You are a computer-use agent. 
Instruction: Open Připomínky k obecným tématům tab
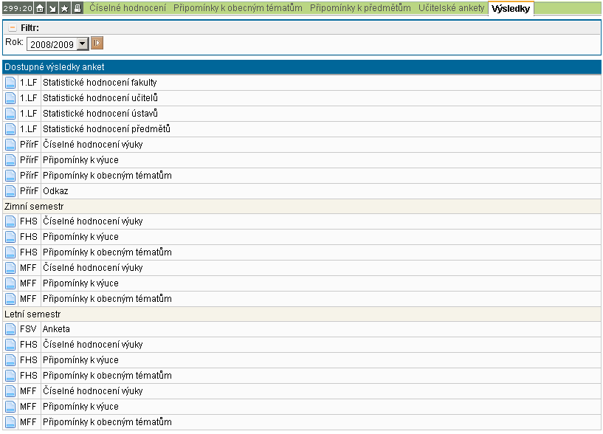[238, 8]
